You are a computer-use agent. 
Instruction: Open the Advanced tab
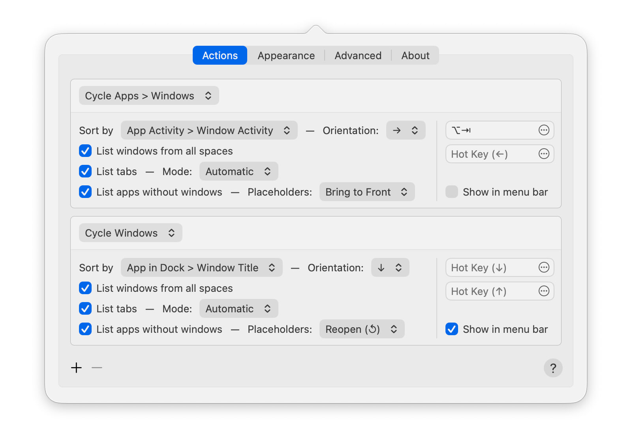(358, 56)
